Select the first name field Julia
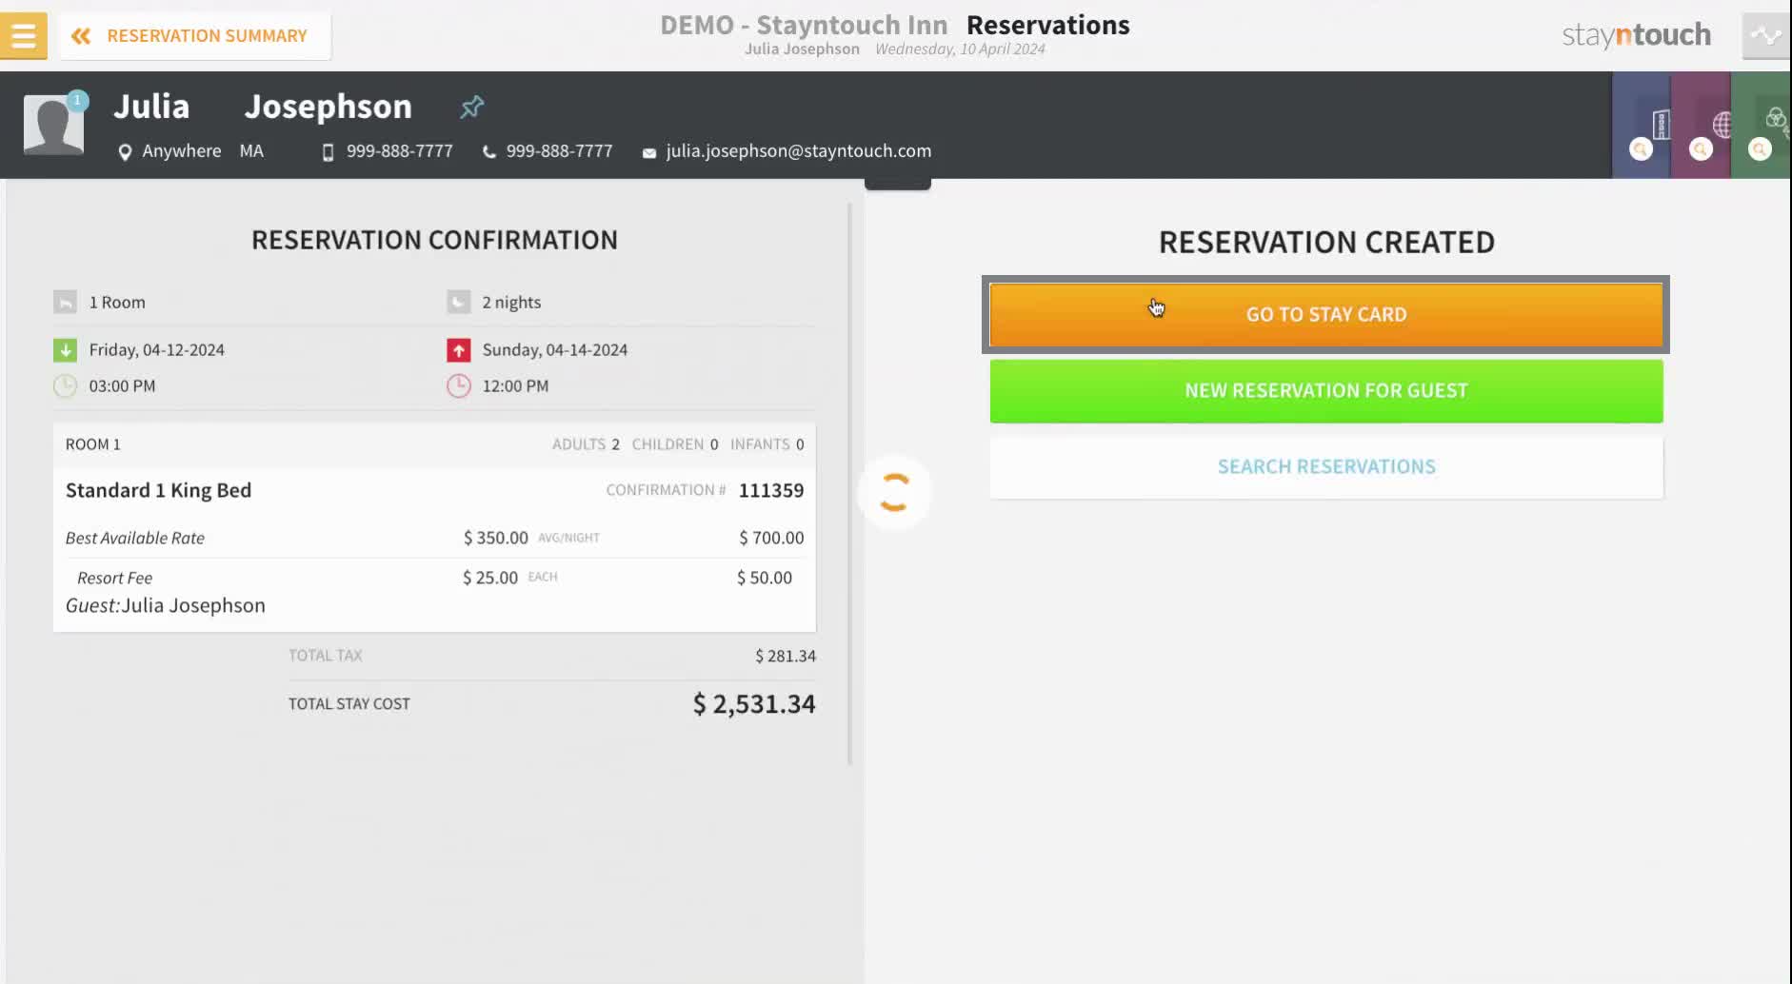The width and height of the screenshot is (1792, 984). (x=151, y=107)
